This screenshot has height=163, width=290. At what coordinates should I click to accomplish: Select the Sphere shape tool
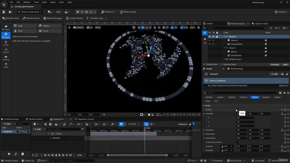[49, 26]
